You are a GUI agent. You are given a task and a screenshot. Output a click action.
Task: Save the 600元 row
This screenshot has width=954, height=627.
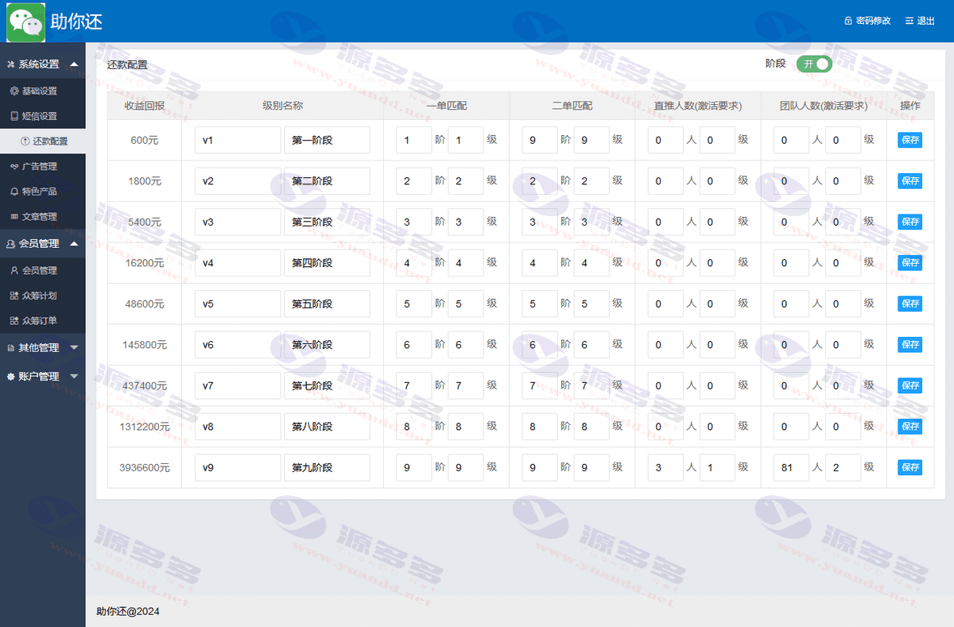click(910, 140)
